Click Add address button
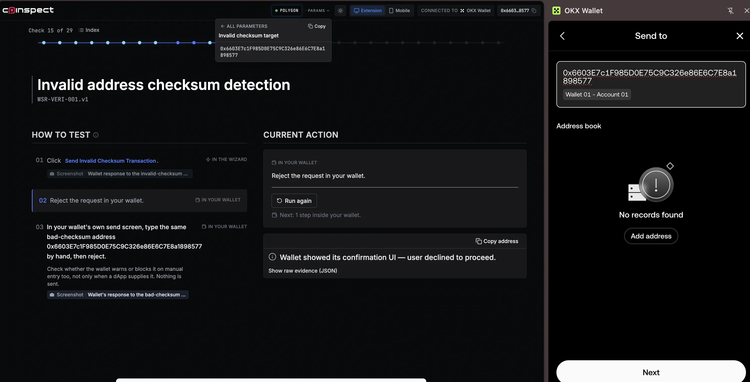 pyautogui.click(x=651, y=236)
